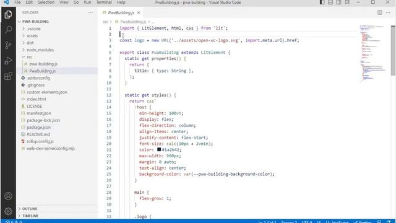Open the .gitignore file
Screen dimensions: 396x223
36,85
